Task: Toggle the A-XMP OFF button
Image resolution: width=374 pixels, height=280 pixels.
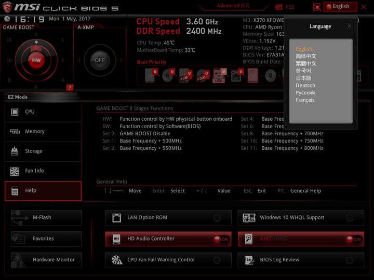Action: coord(100,60)
